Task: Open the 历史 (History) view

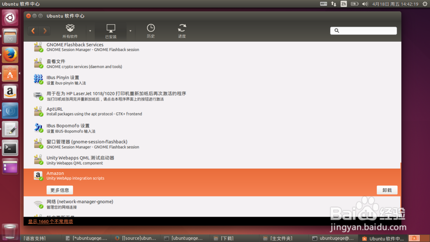Action: (151, 31)
